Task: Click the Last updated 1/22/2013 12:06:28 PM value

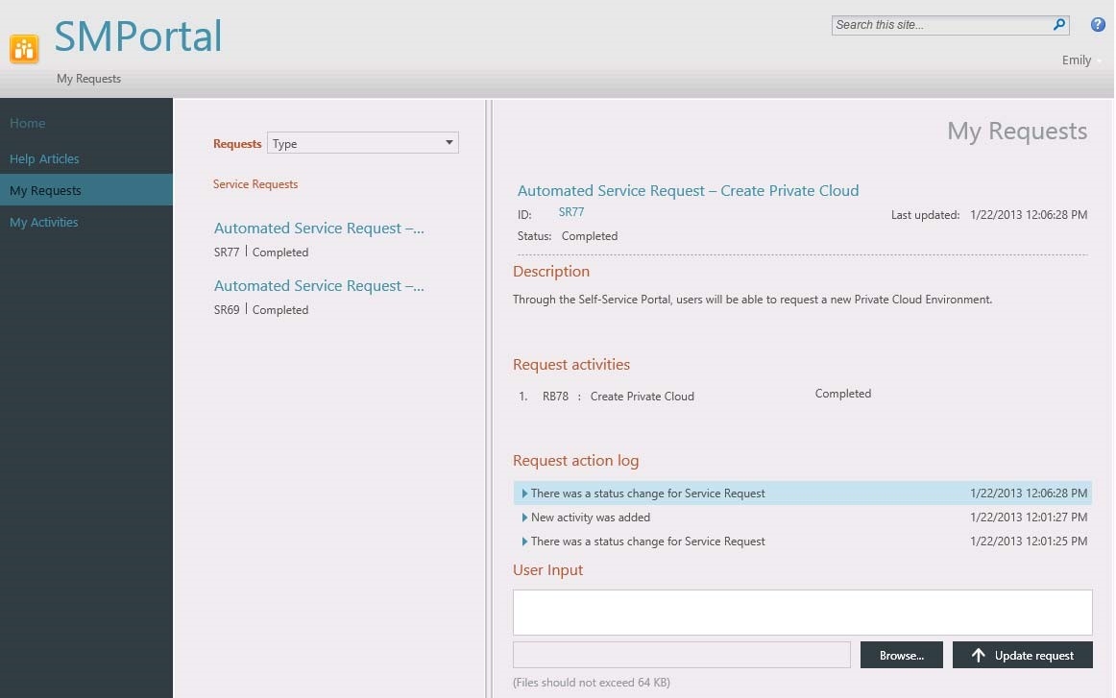Action: click(x=1029, y=215)
